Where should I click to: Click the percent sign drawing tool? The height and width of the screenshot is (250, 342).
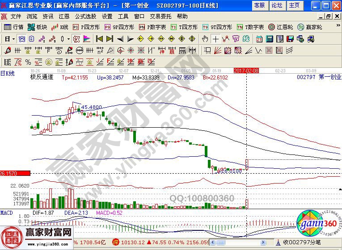click(x=28, y=62)
